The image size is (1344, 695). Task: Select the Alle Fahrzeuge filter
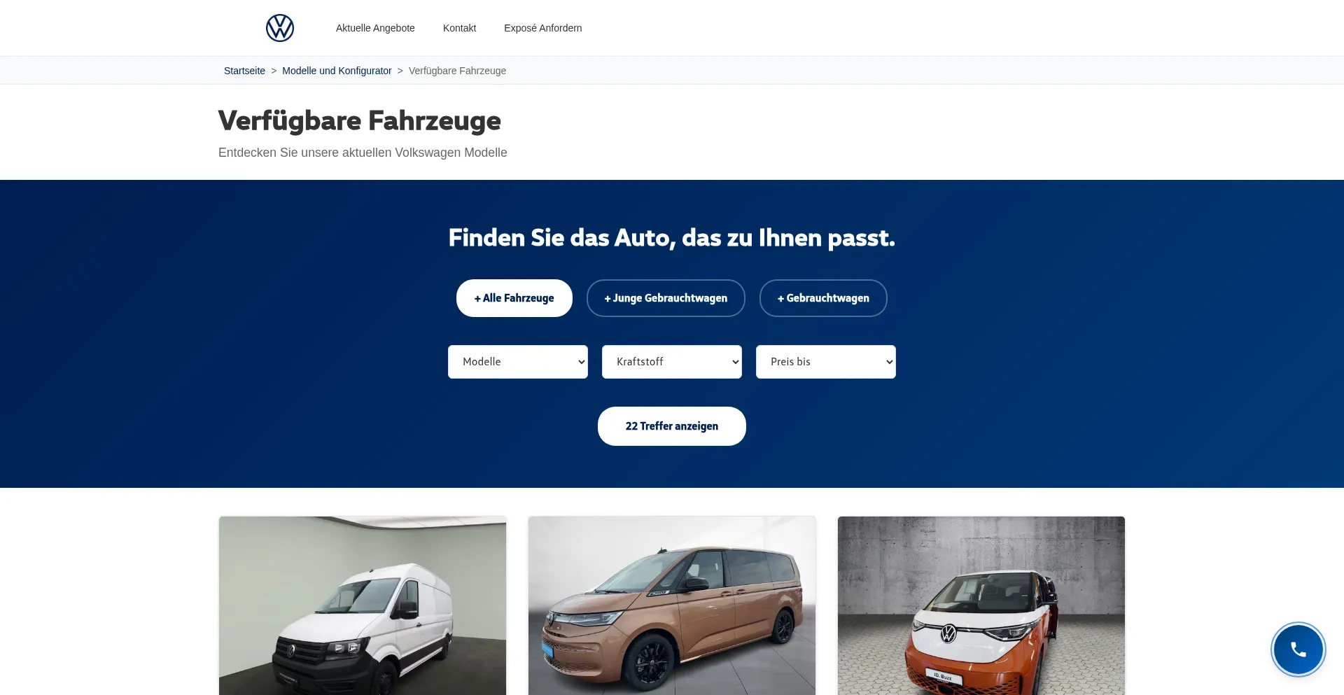click(514, 298)
